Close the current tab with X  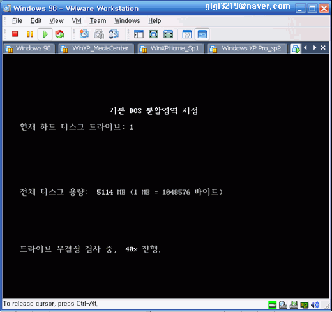pos(323,48)
